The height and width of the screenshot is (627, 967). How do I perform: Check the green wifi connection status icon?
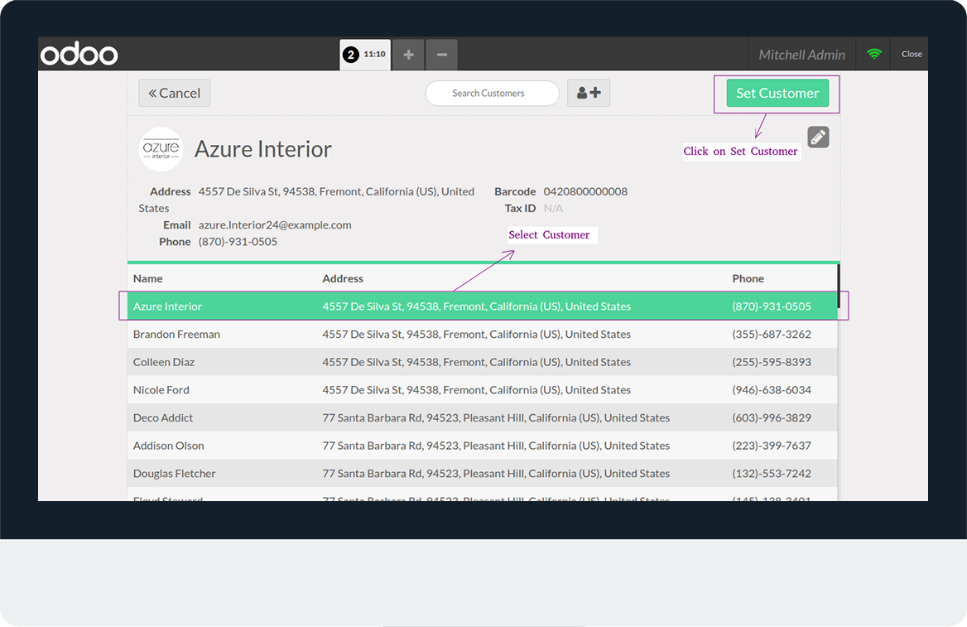click(x=874, y=55)
